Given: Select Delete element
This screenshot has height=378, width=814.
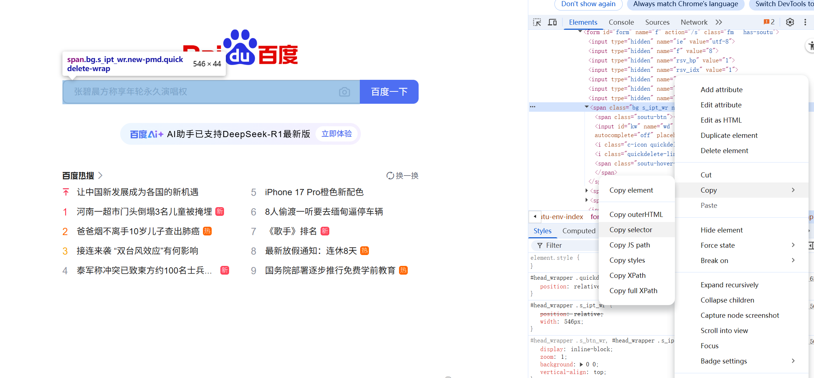Looking at the screenshot, I should [741, 151].
